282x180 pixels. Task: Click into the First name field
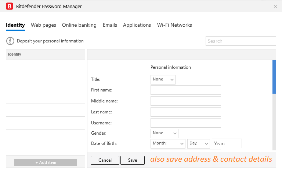pyautogui.click(x=186, y=90)
